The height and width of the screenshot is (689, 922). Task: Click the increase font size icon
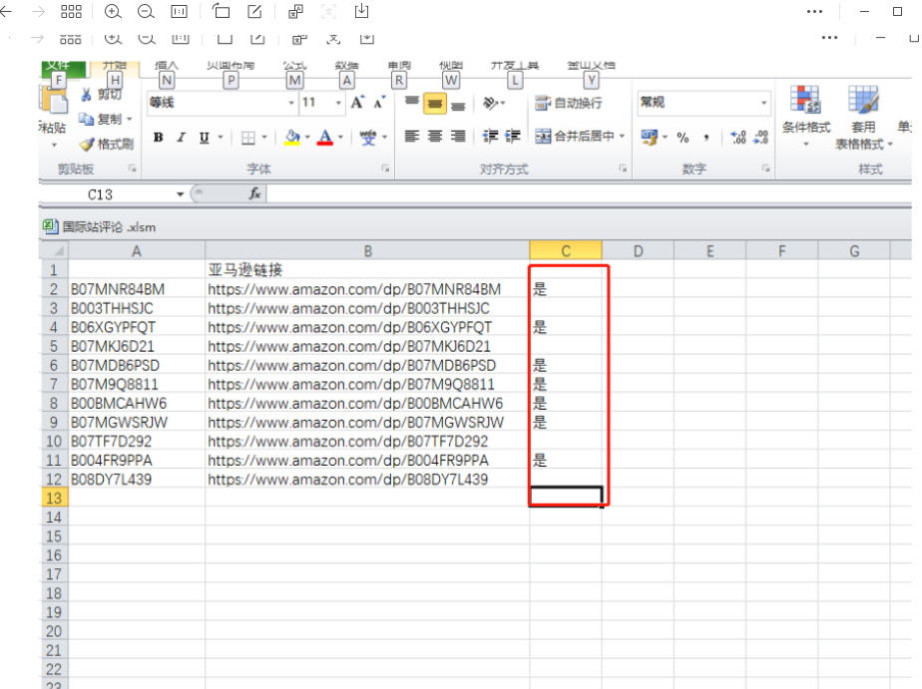point(356,103)
